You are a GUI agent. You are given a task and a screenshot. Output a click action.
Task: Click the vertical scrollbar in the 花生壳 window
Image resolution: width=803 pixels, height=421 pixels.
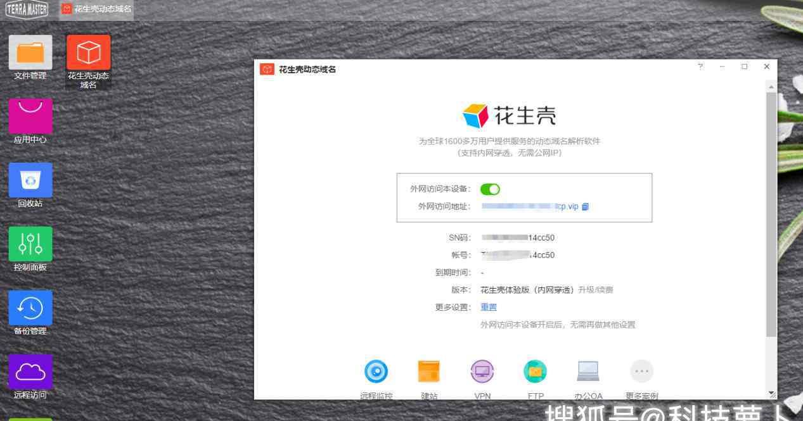tap(771, 214)
